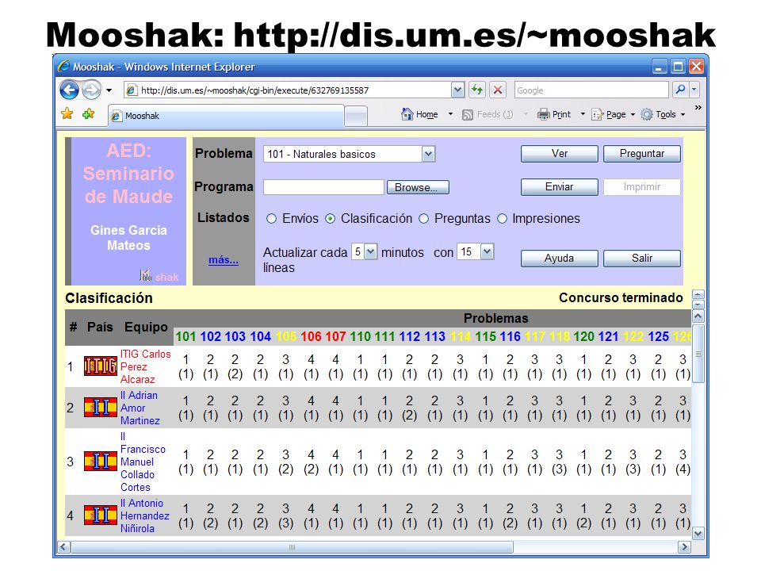Click the Google search box
The image size is (761, 571).
click(x=591, y=90)
